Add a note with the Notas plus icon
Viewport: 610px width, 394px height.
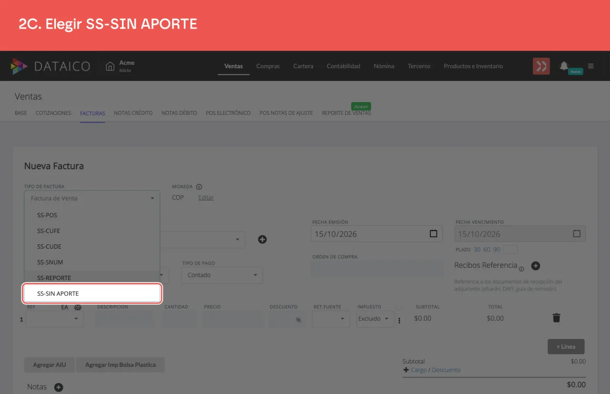pos(59,387)
